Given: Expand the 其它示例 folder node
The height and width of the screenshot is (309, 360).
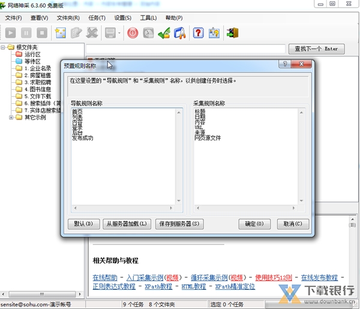Looking at the screenshot, I should click(11, 118).
